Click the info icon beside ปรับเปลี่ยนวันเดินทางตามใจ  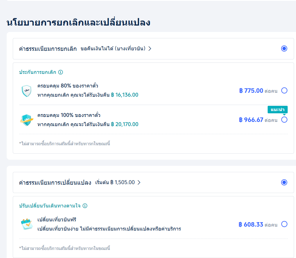85,206
